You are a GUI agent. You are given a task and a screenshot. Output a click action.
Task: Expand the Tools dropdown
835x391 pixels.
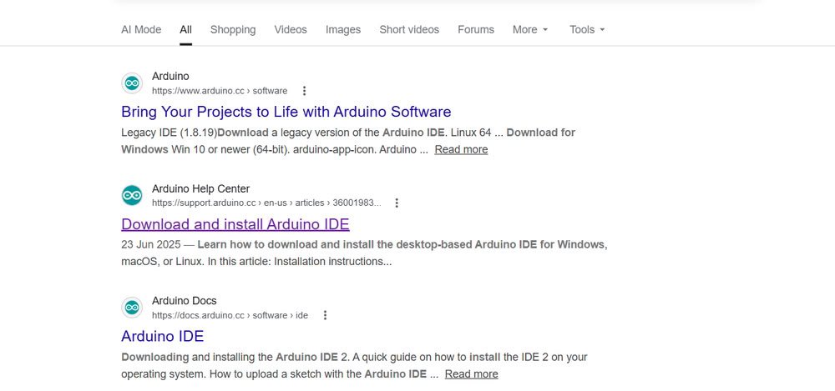pyautogui.click(x=587, y=30)
